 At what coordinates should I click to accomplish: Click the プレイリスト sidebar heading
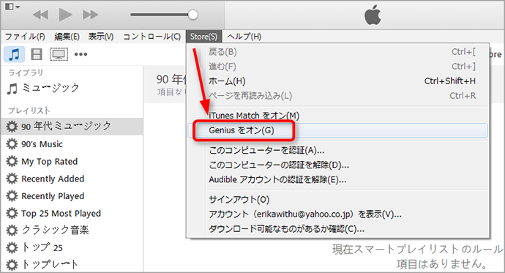tap(29, 111)
